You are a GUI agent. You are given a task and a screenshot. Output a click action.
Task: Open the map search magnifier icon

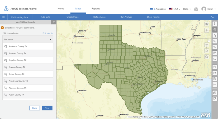(212, 17)
